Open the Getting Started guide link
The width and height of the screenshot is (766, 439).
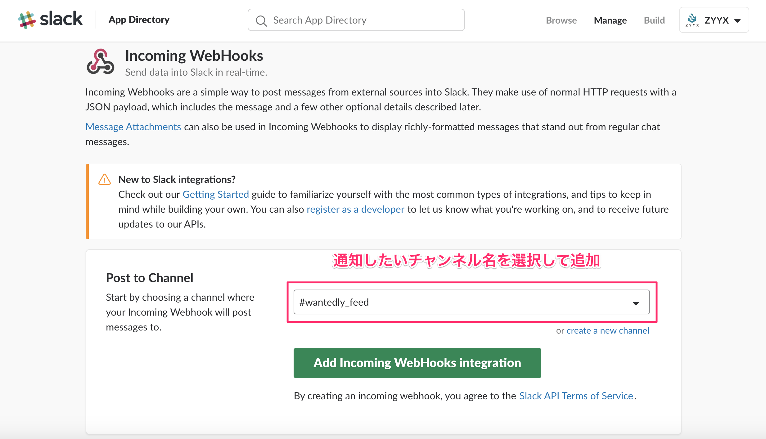(x=216, y=194)
